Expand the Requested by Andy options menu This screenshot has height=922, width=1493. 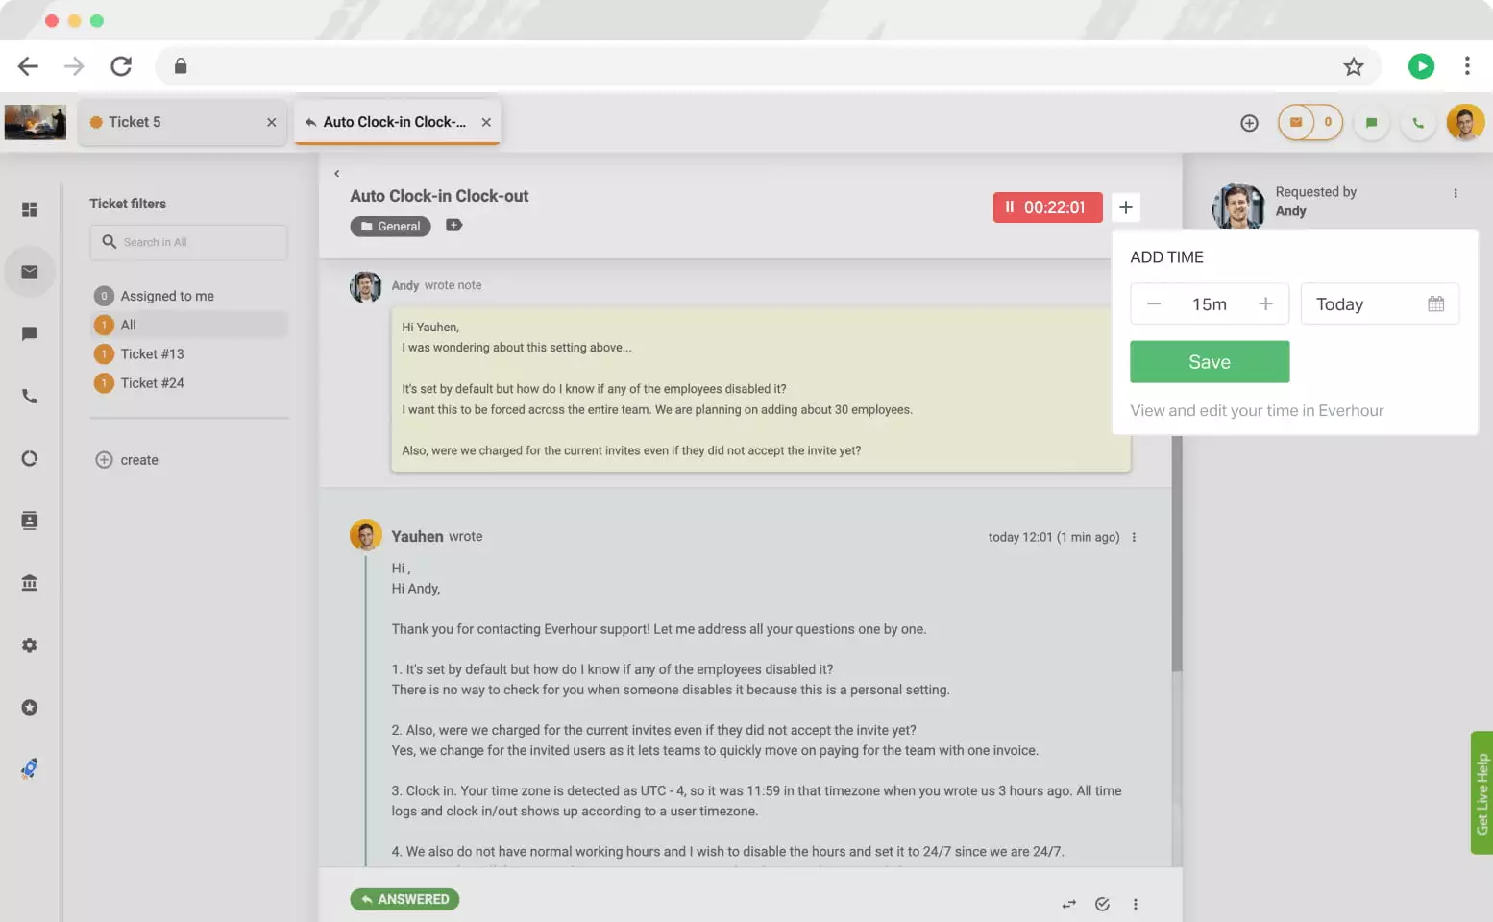coord(1456,194)
